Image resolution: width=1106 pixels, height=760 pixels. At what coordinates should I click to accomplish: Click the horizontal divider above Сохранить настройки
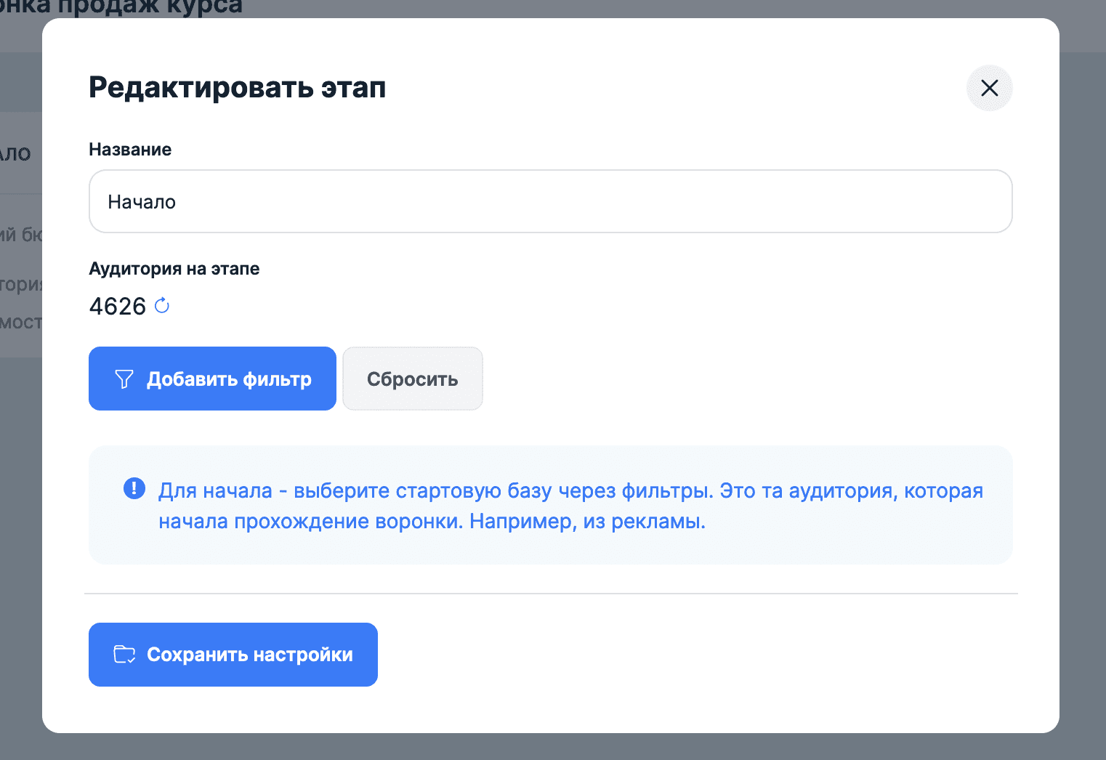[551, 594]
